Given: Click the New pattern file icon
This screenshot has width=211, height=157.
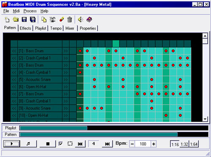Looking at the screenshot, I should [x=7, y=19].
